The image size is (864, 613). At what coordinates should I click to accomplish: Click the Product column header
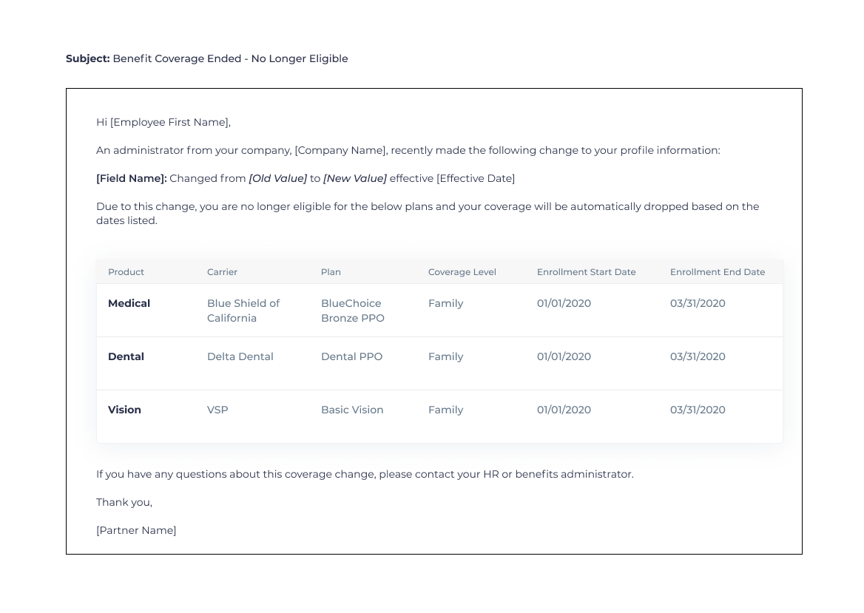pyautogui.click(x=126, y=272)
